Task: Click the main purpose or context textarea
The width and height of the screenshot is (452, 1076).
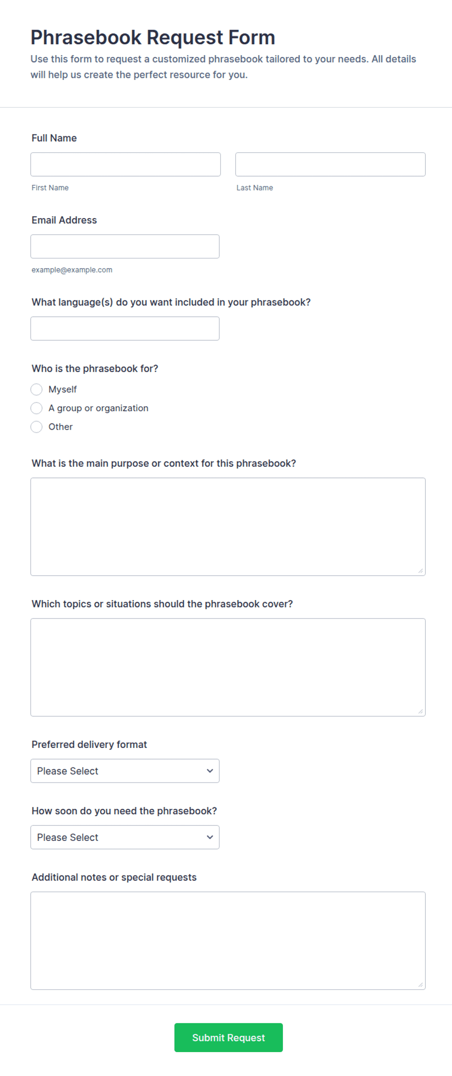Action: pyautogui.click(x=228, y=527)
